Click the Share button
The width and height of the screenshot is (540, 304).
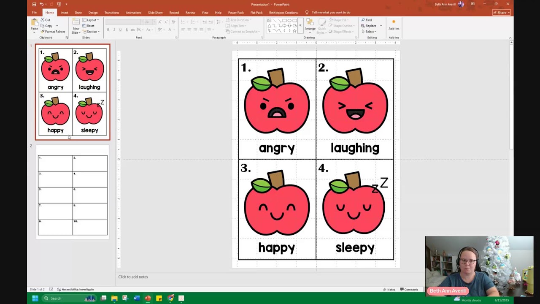click(501, 13)
